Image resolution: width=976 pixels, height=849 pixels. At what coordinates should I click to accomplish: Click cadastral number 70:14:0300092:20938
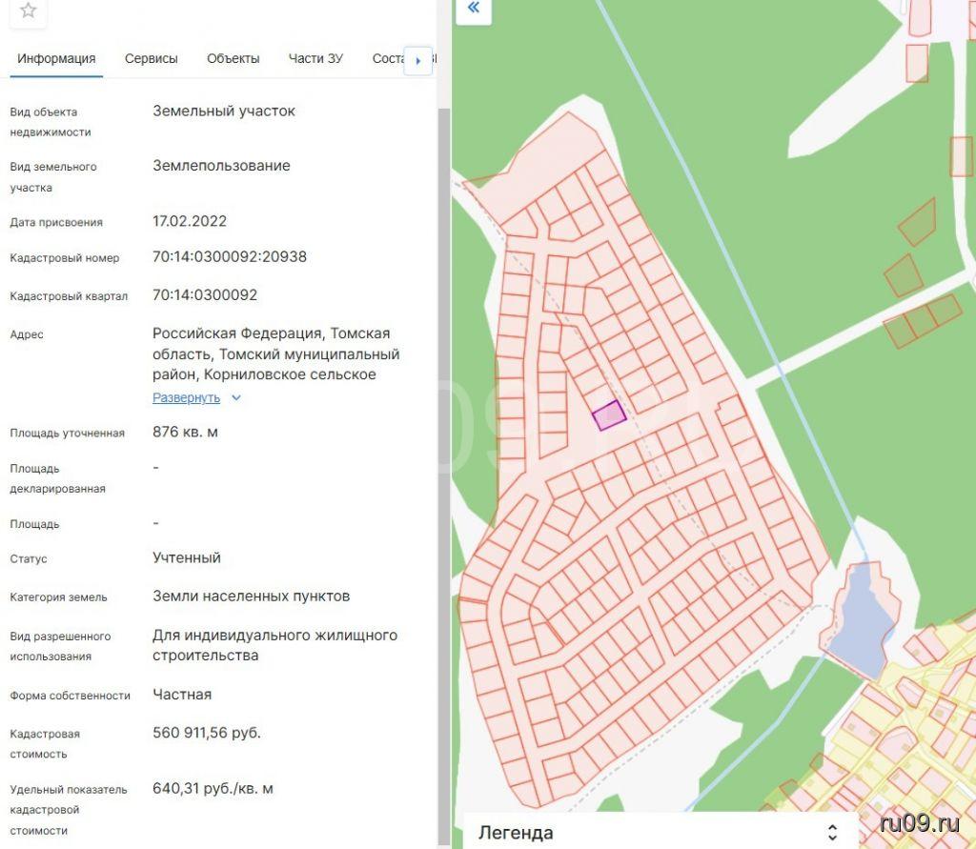pos(230,257)
